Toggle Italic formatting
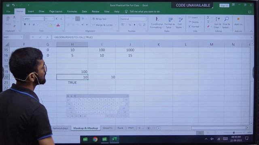 tap(29, 24)
